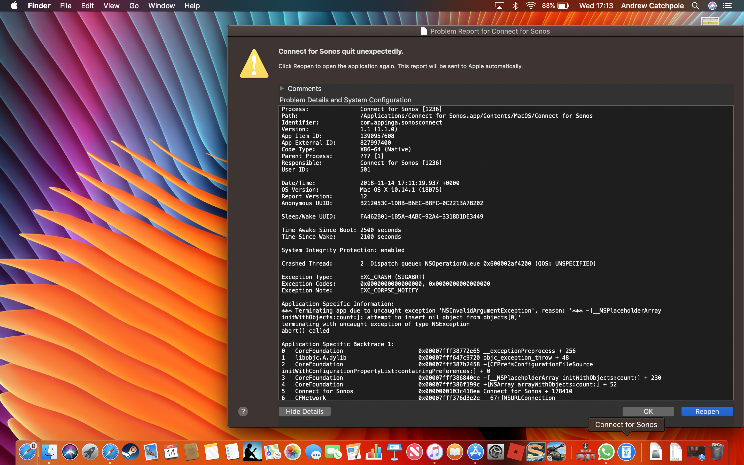
Task: Open the Finder menu
Action: [39, 5]
